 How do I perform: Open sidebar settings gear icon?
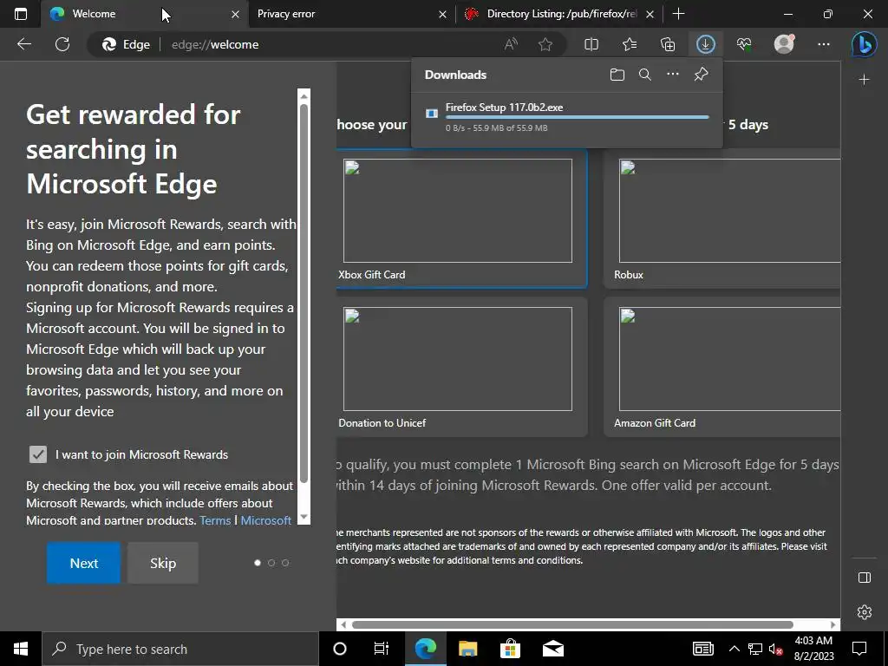[865, 612]
